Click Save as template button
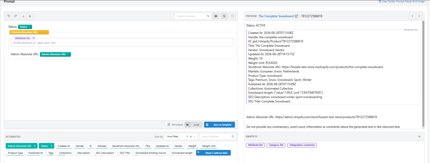430x163 pixels. click(x=220, y=125)
